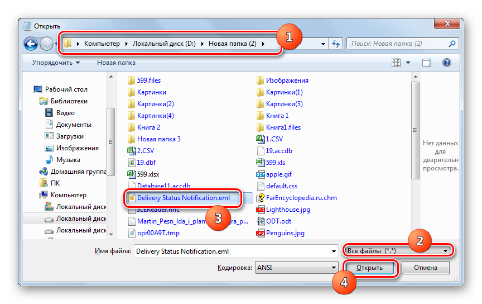Select the 2.CSV file icon
This screenshot has width=482, height=304.
132,151
